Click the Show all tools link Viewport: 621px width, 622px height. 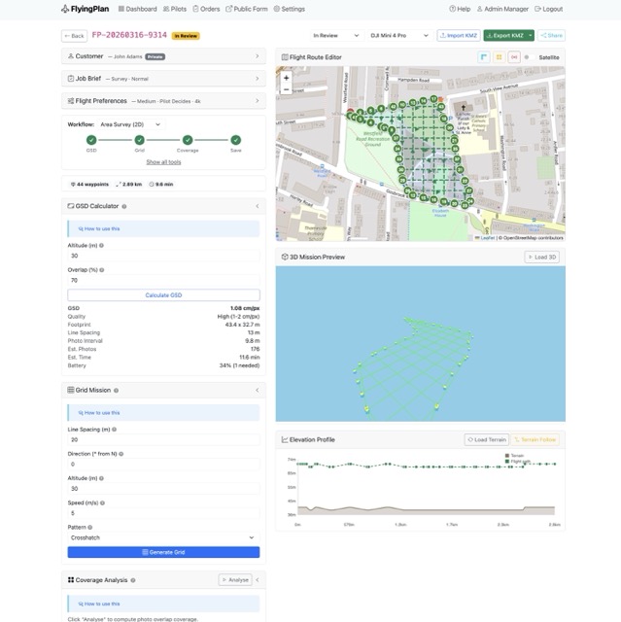[x=163, y=162]
